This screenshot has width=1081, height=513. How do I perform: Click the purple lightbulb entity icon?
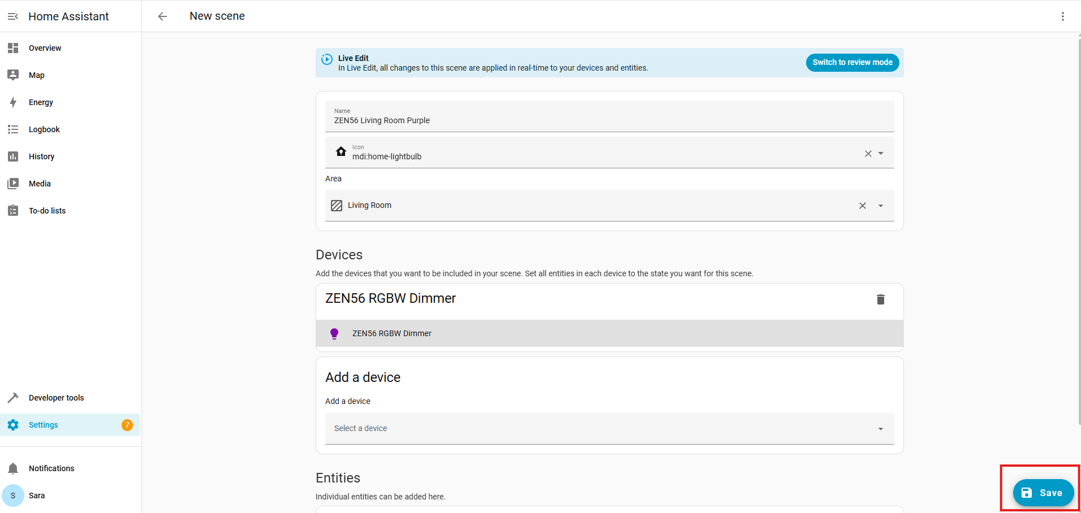[334, 333]
